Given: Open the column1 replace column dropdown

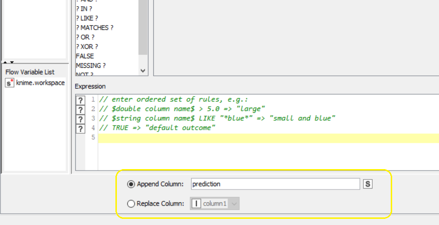Looking at the screenshot, I should (235, 204).
